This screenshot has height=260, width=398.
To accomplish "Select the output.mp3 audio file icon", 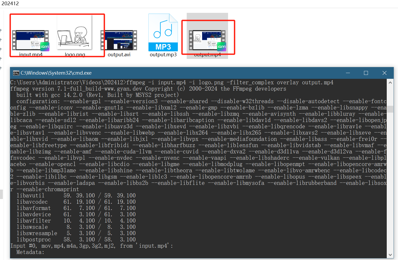I will (x=163, y=33).
